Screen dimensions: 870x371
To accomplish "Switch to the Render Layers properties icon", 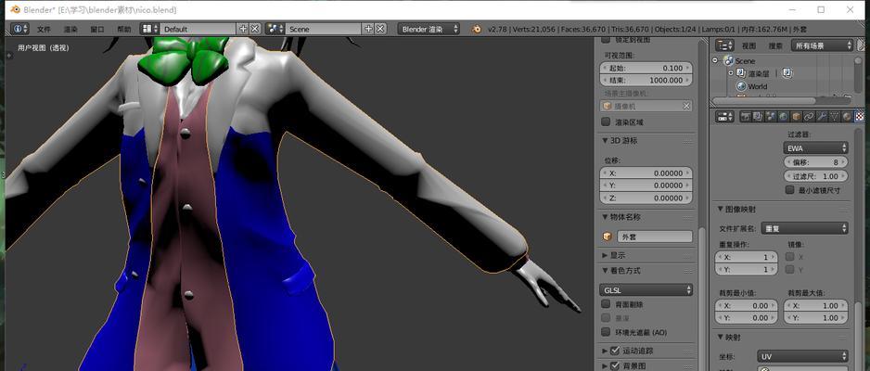I will coord(758,117).
